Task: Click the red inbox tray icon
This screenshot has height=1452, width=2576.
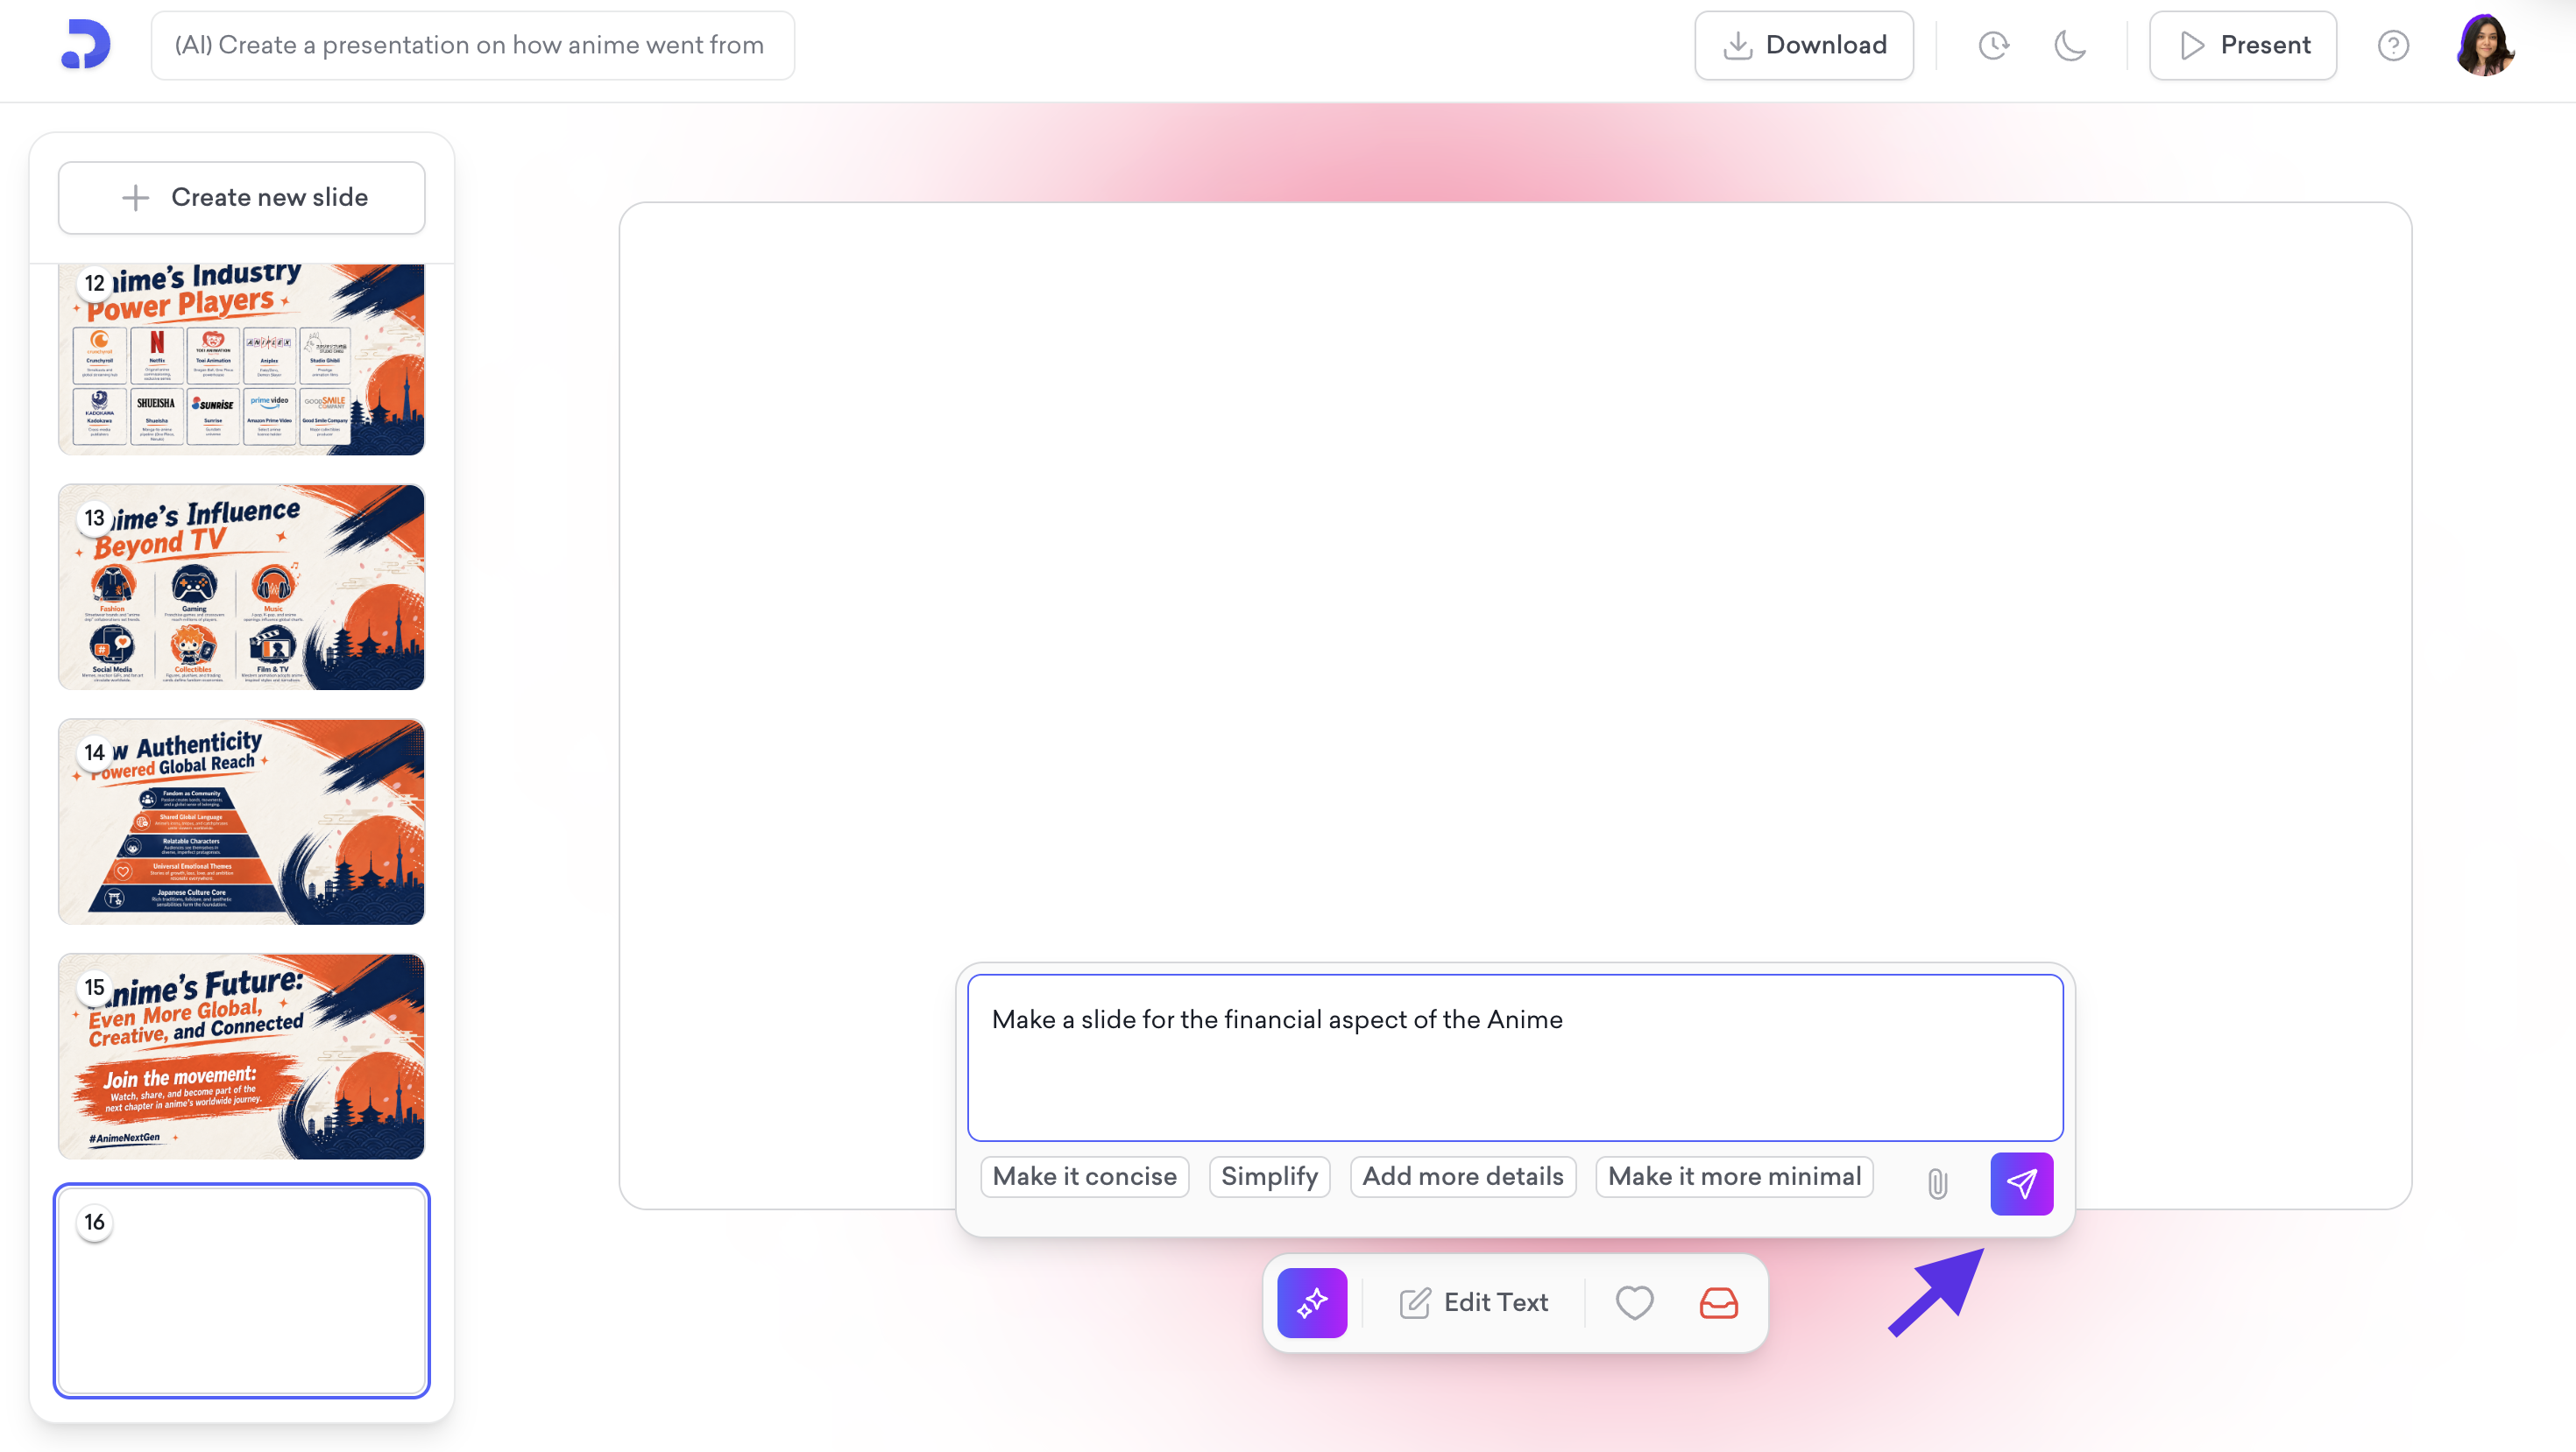Action: [x=1718, y=1302]
